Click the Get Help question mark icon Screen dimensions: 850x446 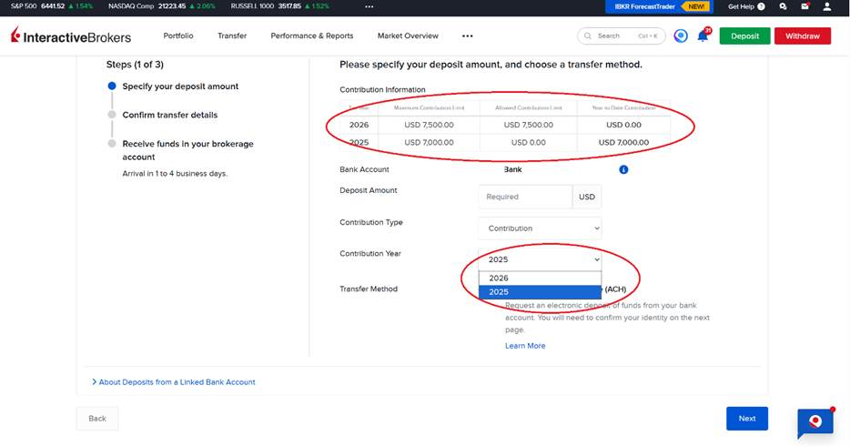tap(761, 6)
